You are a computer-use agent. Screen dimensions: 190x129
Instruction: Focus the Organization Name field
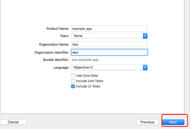point(109,45)
